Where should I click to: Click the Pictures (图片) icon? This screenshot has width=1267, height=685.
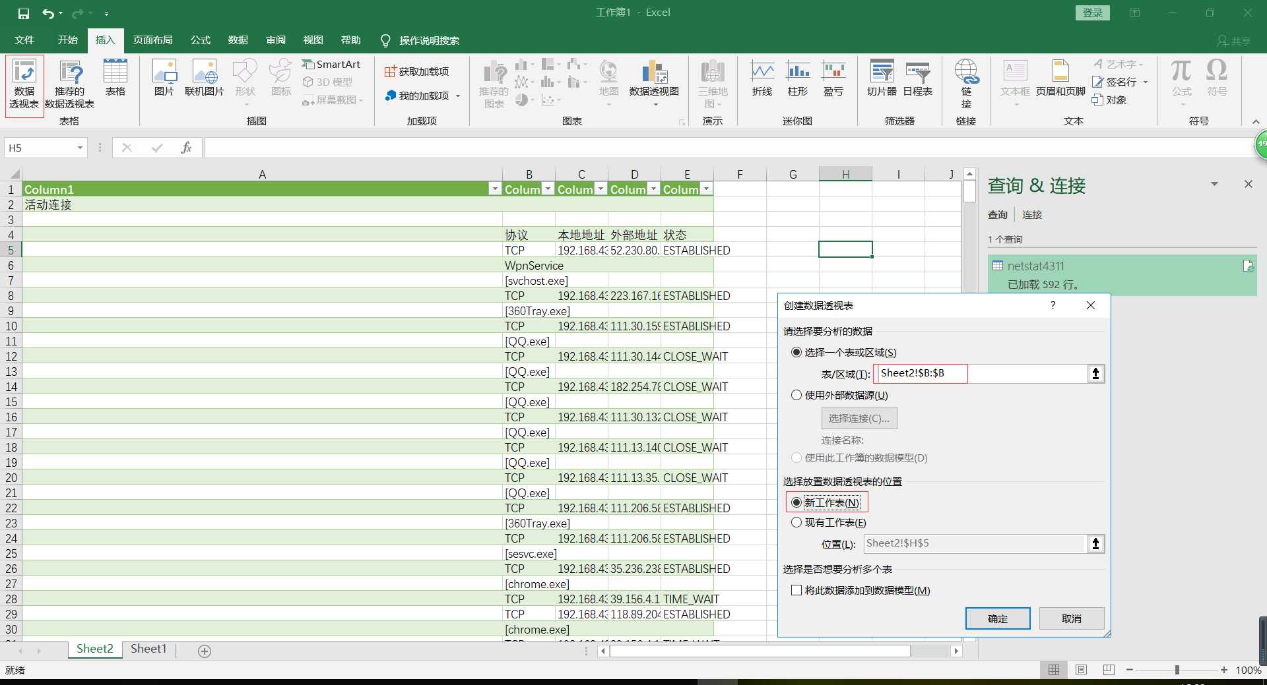click(x=164, y=78)
